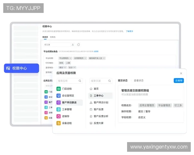Click the green 门店 app icon in background list
Image resolution: width=194 pixels, height=155 pixels.
(46, 92)
